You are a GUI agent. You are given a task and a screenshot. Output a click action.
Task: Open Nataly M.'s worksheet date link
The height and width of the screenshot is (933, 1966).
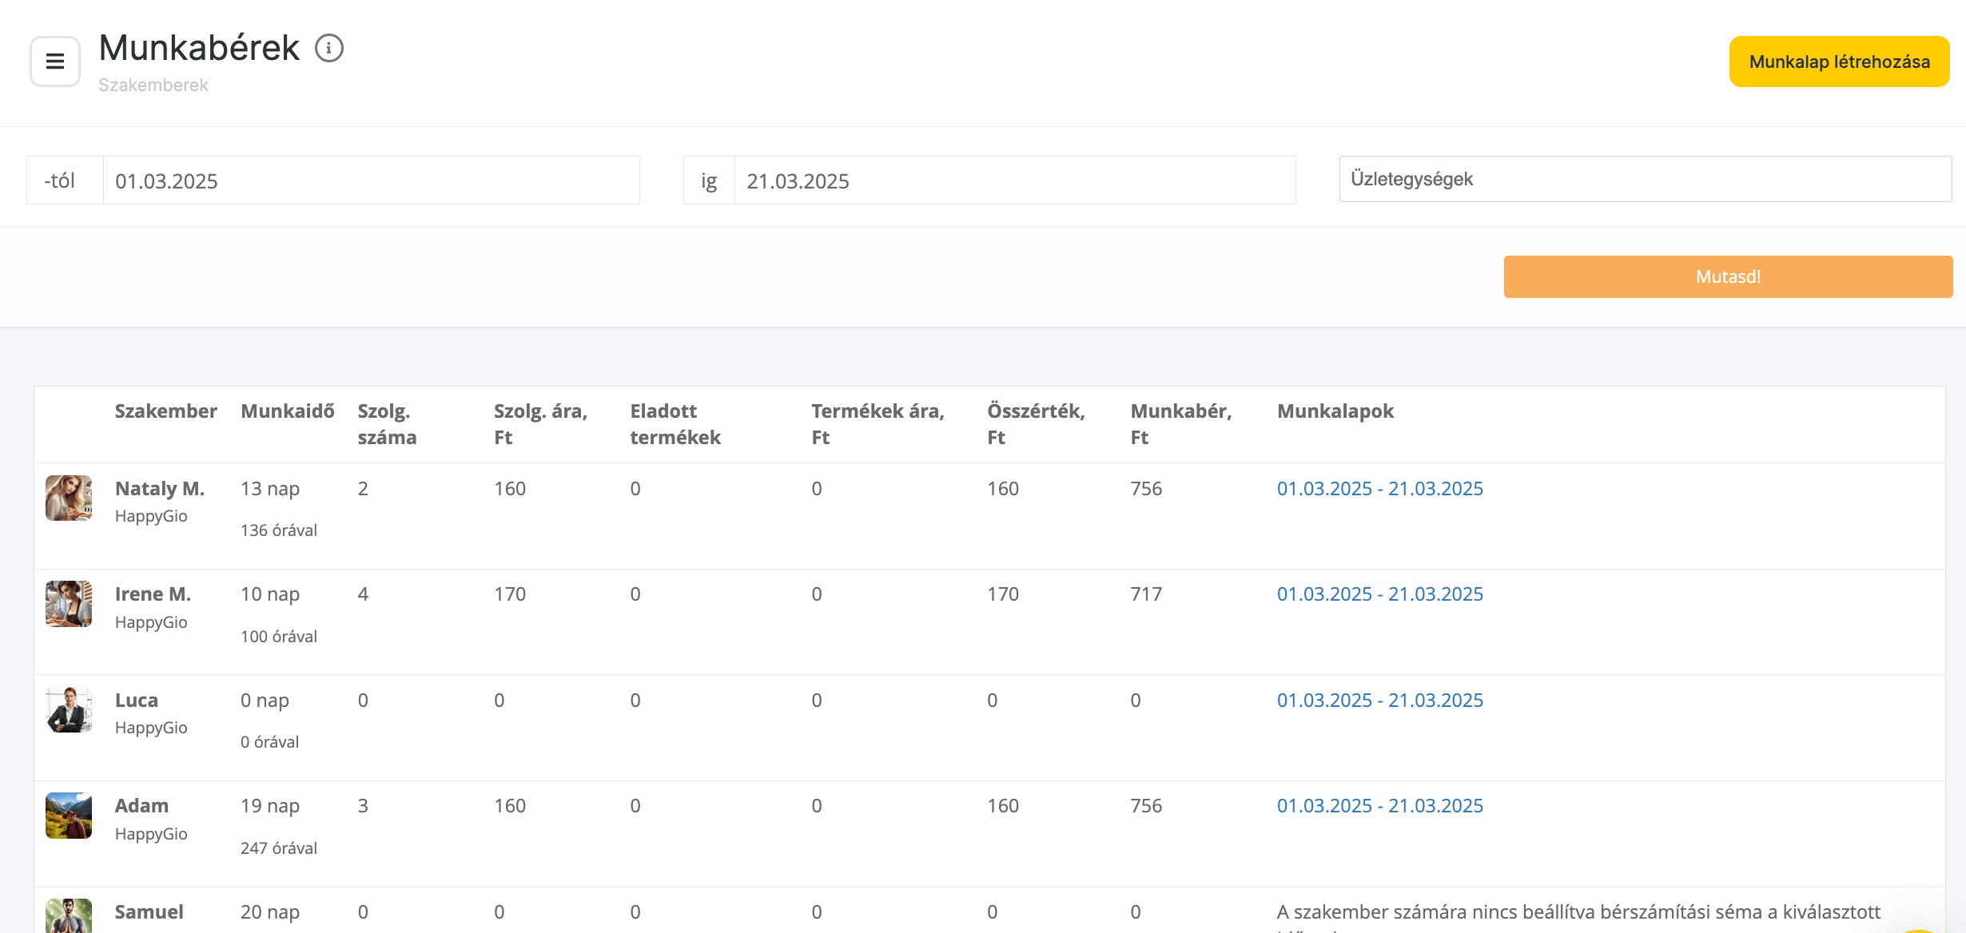[x=1379, y=489]
